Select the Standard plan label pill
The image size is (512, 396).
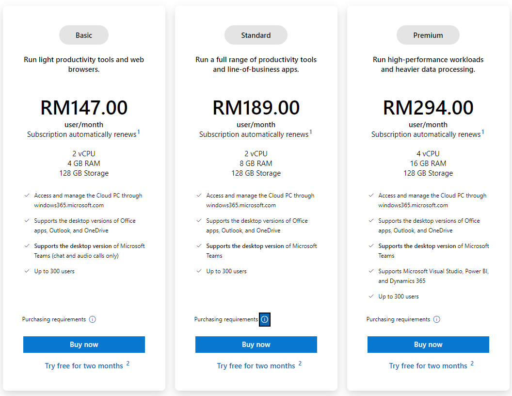pos(256,35)
